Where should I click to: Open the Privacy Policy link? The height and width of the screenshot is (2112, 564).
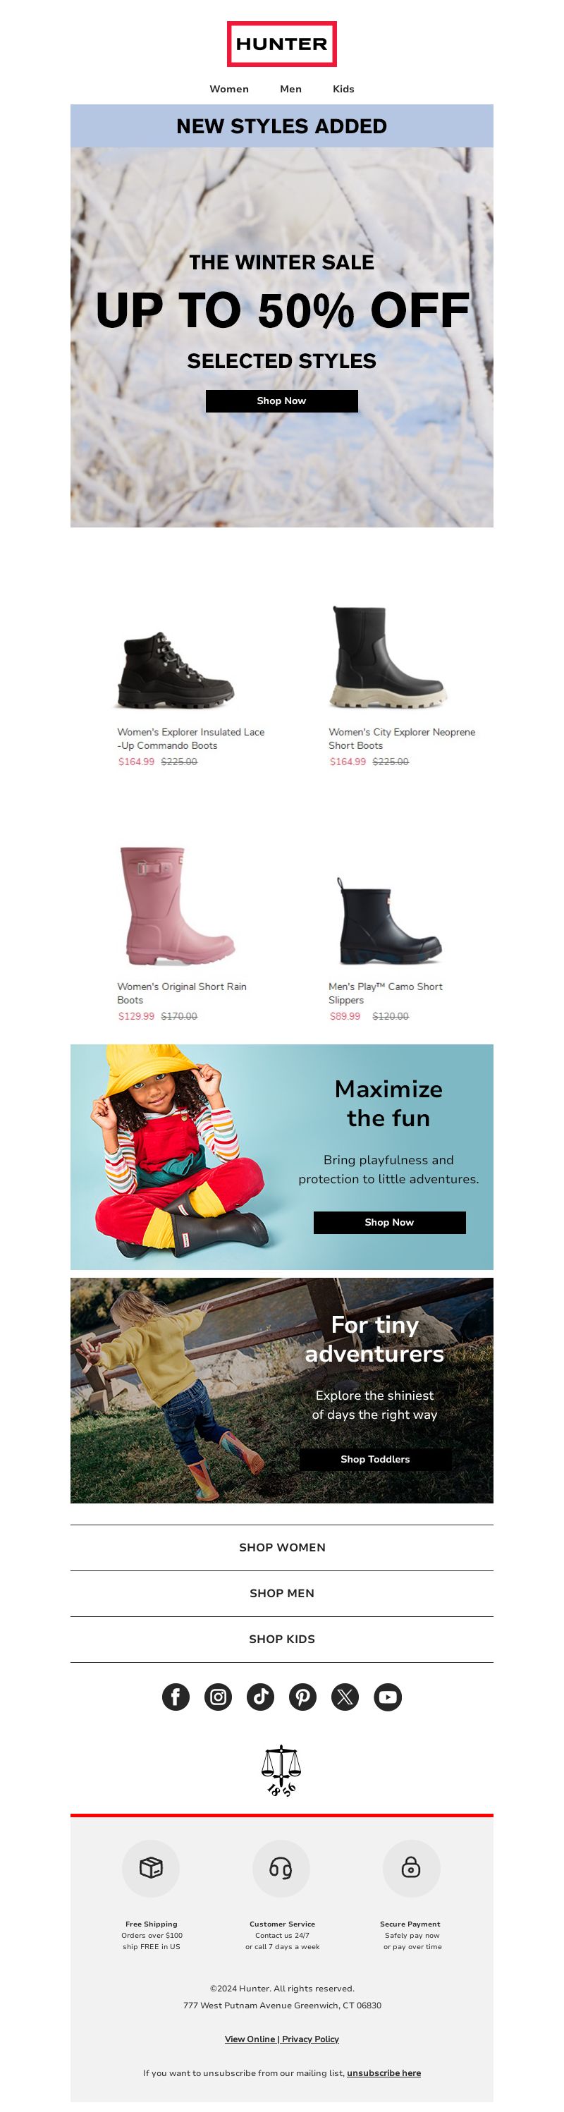(311, 2038)
